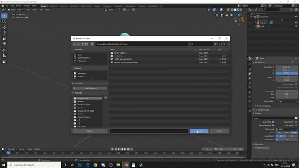Open Chrome from the Windows taskbar
The height and width of the screenshot is (168, 299).
pos(95,165)
